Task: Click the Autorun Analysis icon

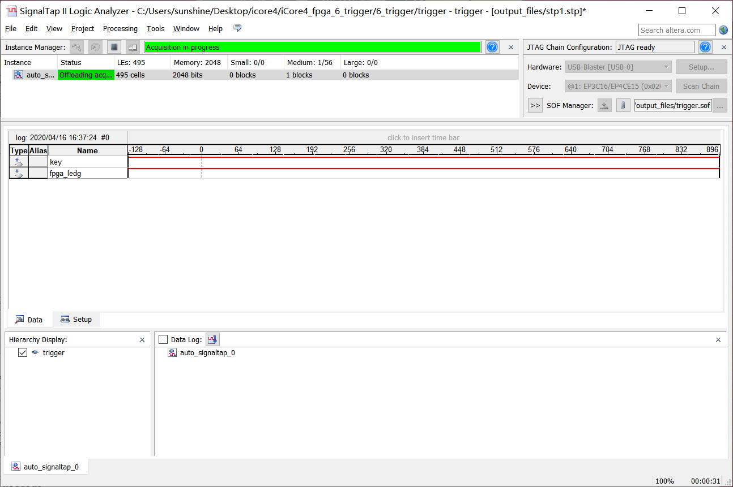Action: pyautogui.click(x=95, y=48)
